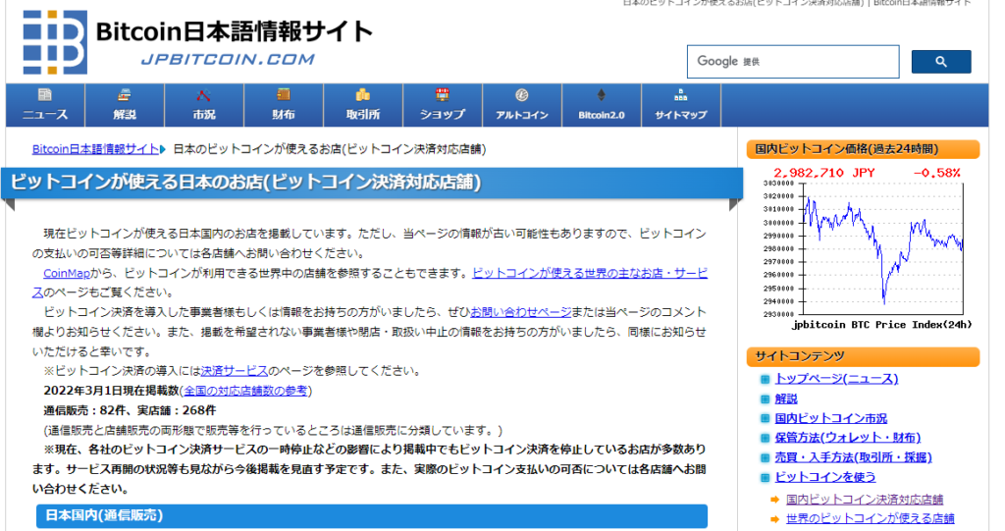Viewport: 1005px width, 531px height.
Task: Open the 財布 menu label
Action: click(x=284, y=115)
